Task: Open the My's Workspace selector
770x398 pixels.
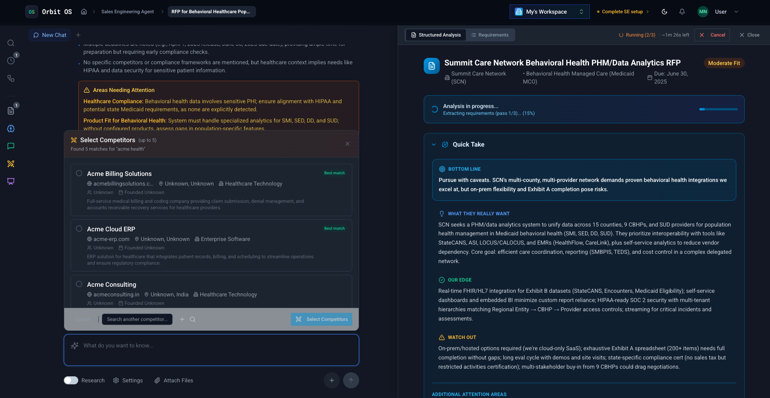Action: [x=549, y=12]
